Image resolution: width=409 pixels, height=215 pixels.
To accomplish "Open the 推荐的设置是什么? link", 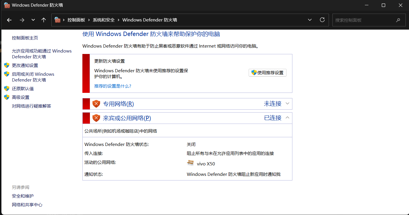I will coord(113,86).
